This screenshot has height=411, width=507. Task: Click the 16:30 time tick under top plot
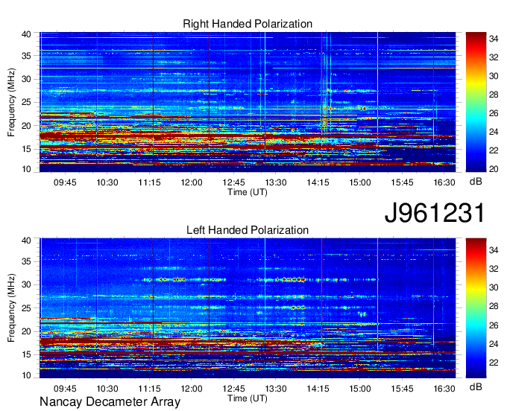pos(444,182)
